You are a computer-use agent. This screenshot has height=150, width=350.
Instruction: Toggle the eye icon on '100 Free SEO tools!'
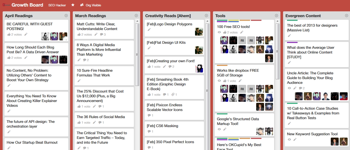(x=219, y=32)
